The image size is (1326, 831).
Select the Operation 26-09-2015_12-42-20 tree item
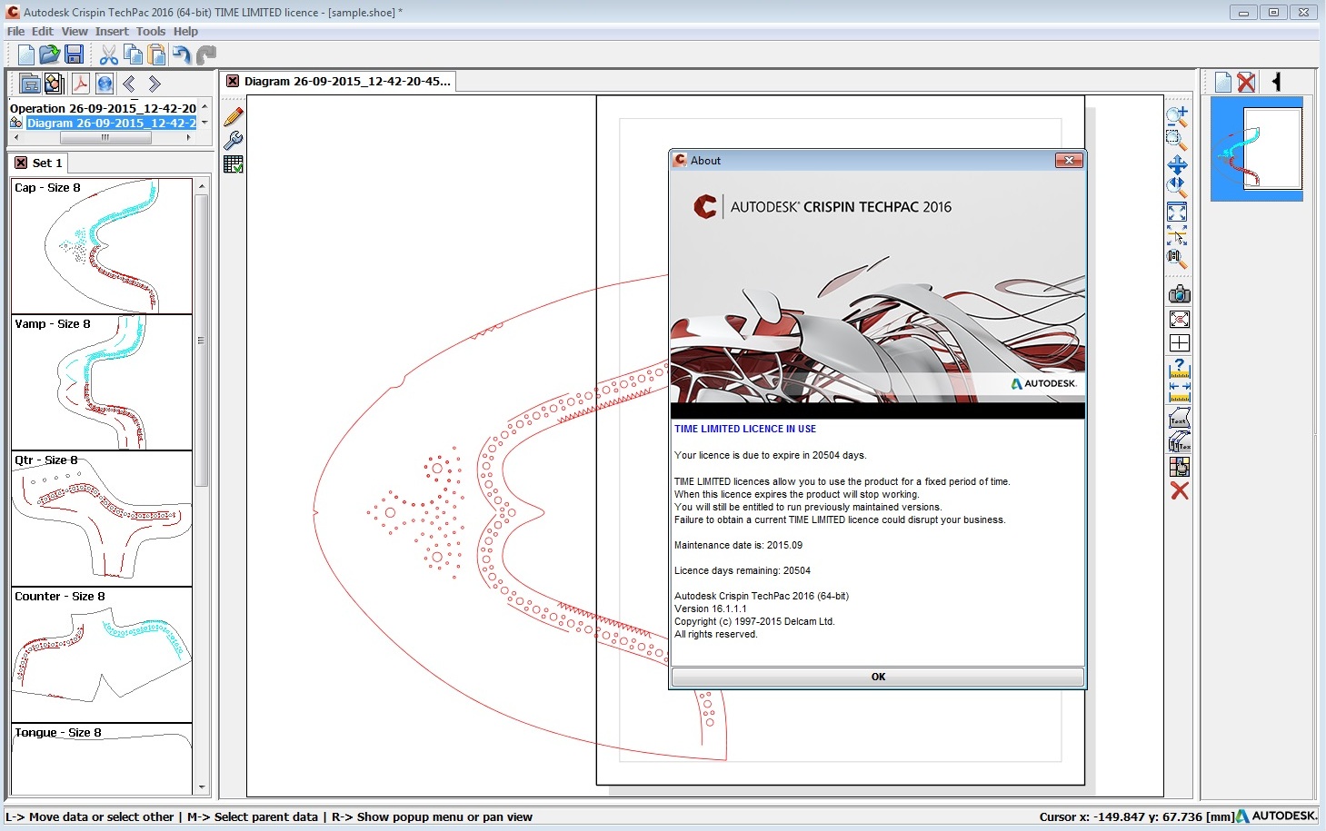pyautogui.click(x=103, y=108)
